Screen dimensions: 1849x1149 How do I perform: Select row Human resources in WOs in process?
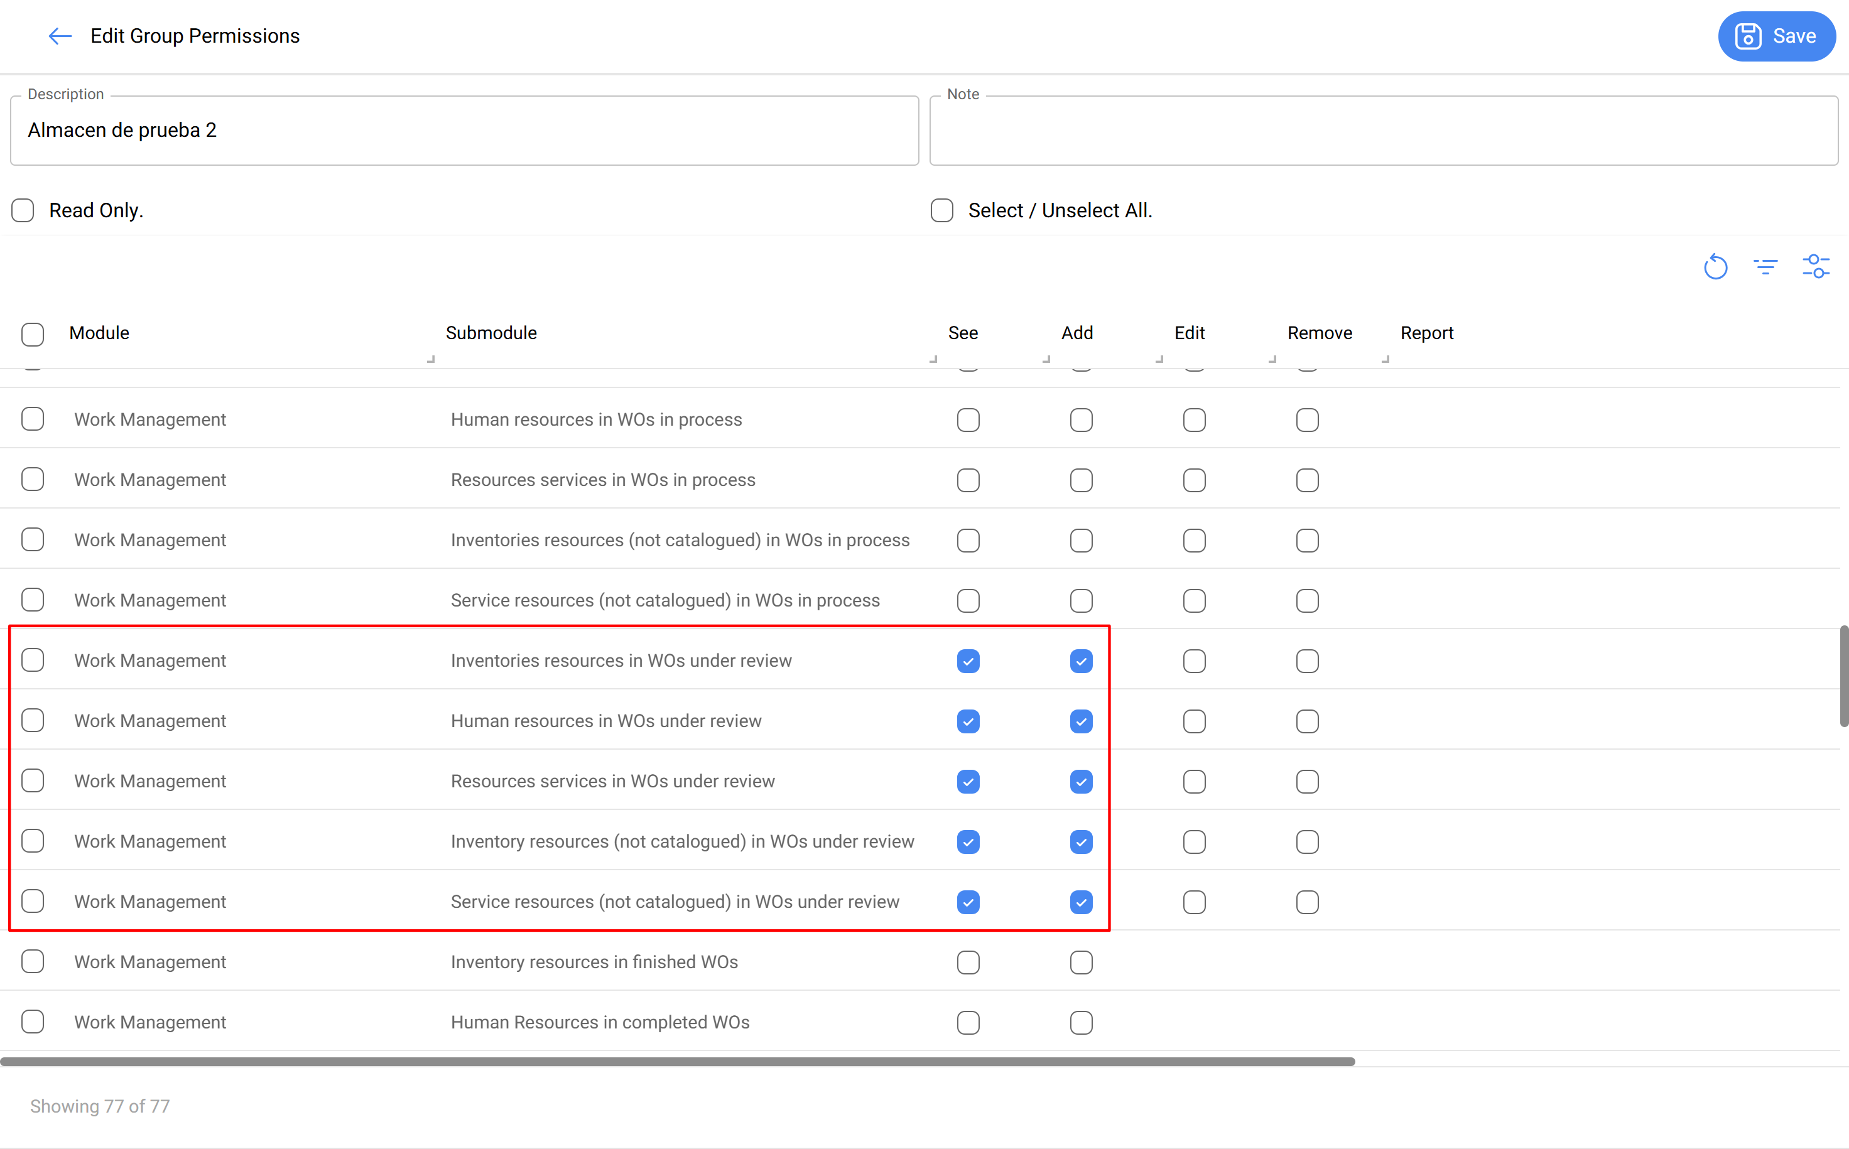33,419
